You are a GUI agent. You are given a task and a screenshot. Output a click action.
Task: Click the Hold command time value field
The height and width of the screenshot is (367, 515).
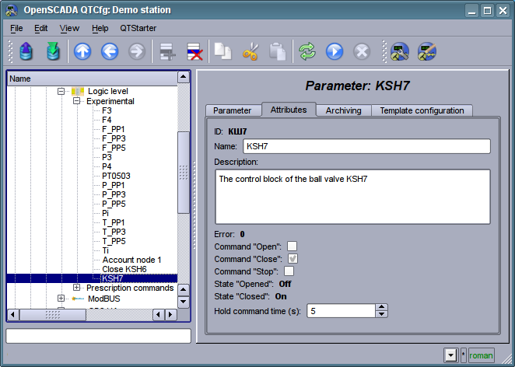[x=341, y=311]
